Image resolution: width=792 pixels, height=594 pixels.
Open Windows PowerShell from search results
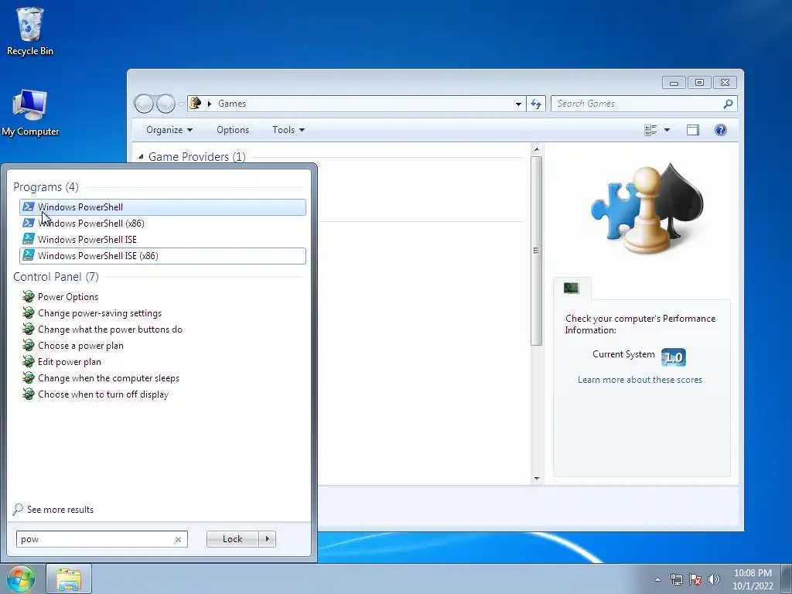pyautogui.click(x=162, y=207)
